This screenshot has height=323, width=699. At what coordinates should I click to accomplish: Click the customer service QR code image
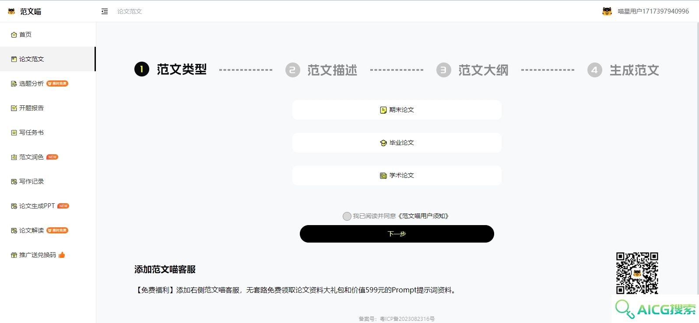click(x=637, y=273)
